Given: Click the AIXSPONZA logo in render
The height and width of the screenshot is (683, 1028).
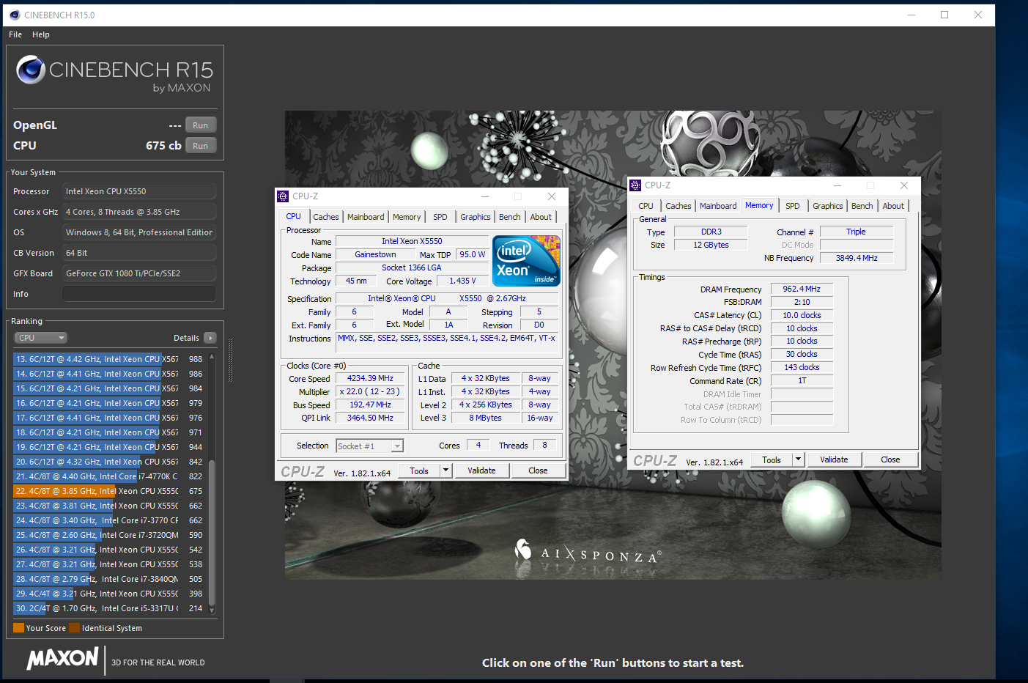Looking at the screenshot, I should pyautogui.click(x=588, y=551).
